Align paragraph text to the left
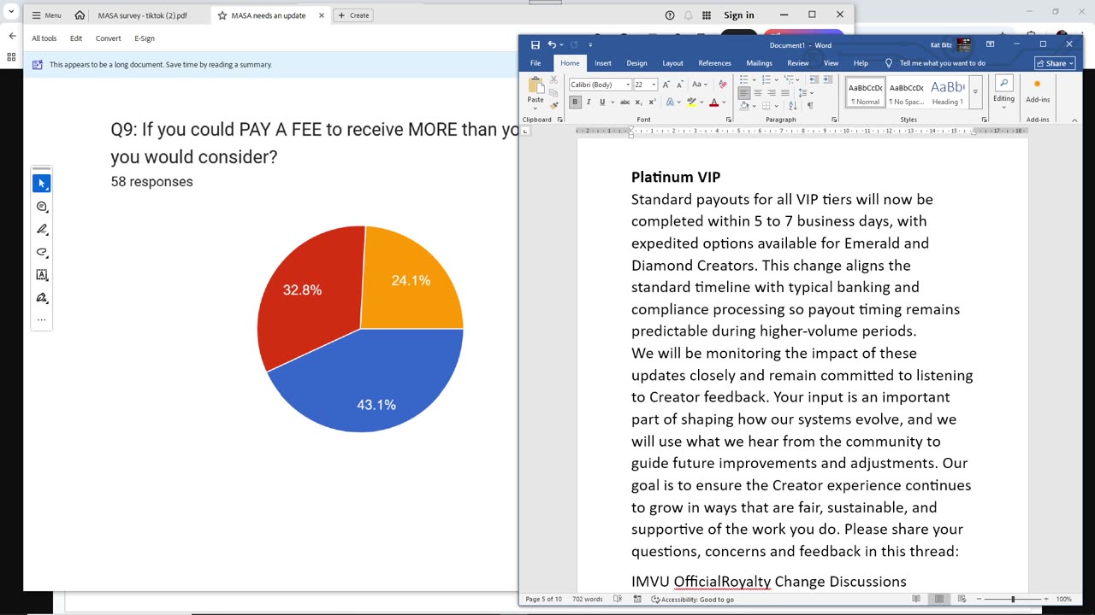The width and height of the screenshot is (1095, 615). [x=744, y=93]
